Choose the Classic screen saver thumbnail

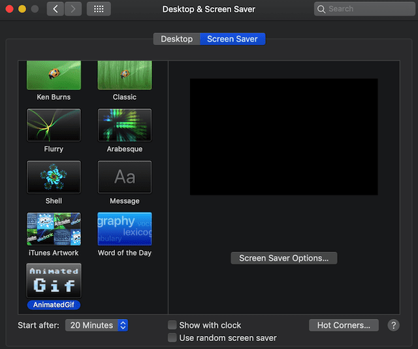(x=124, y=76)
